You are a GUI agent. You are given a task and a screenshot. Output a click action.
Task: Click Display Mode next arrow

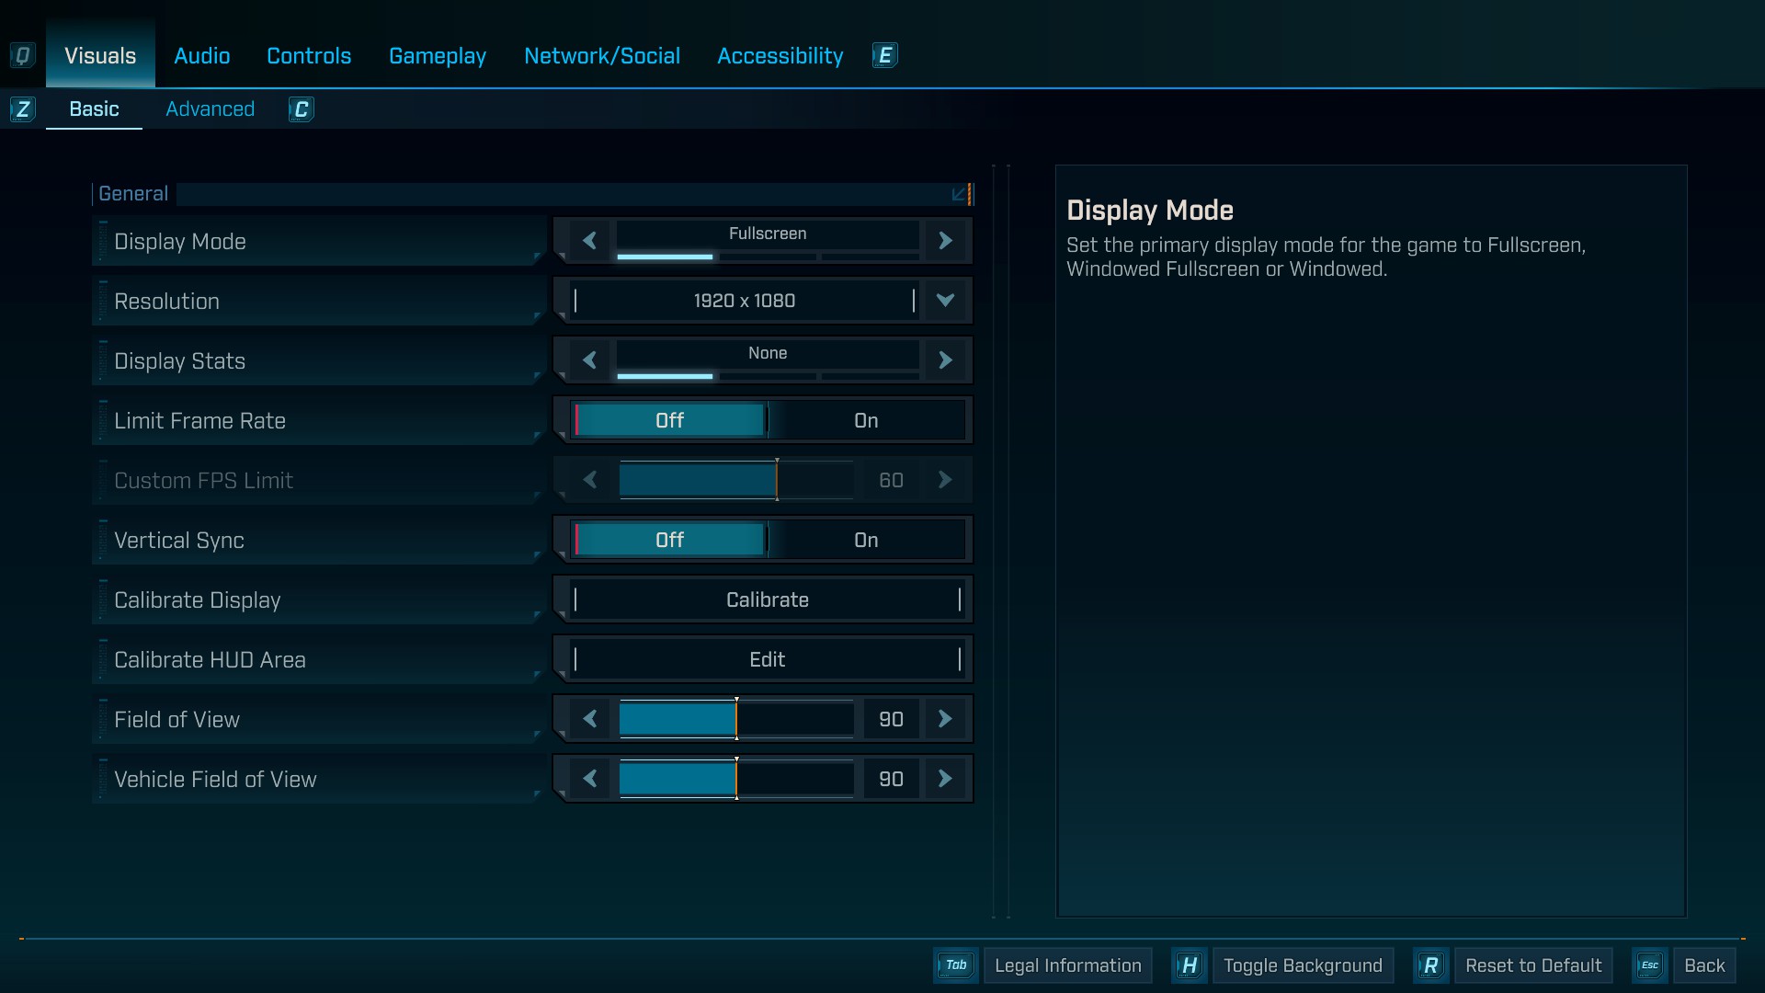(x=945, y=241)
